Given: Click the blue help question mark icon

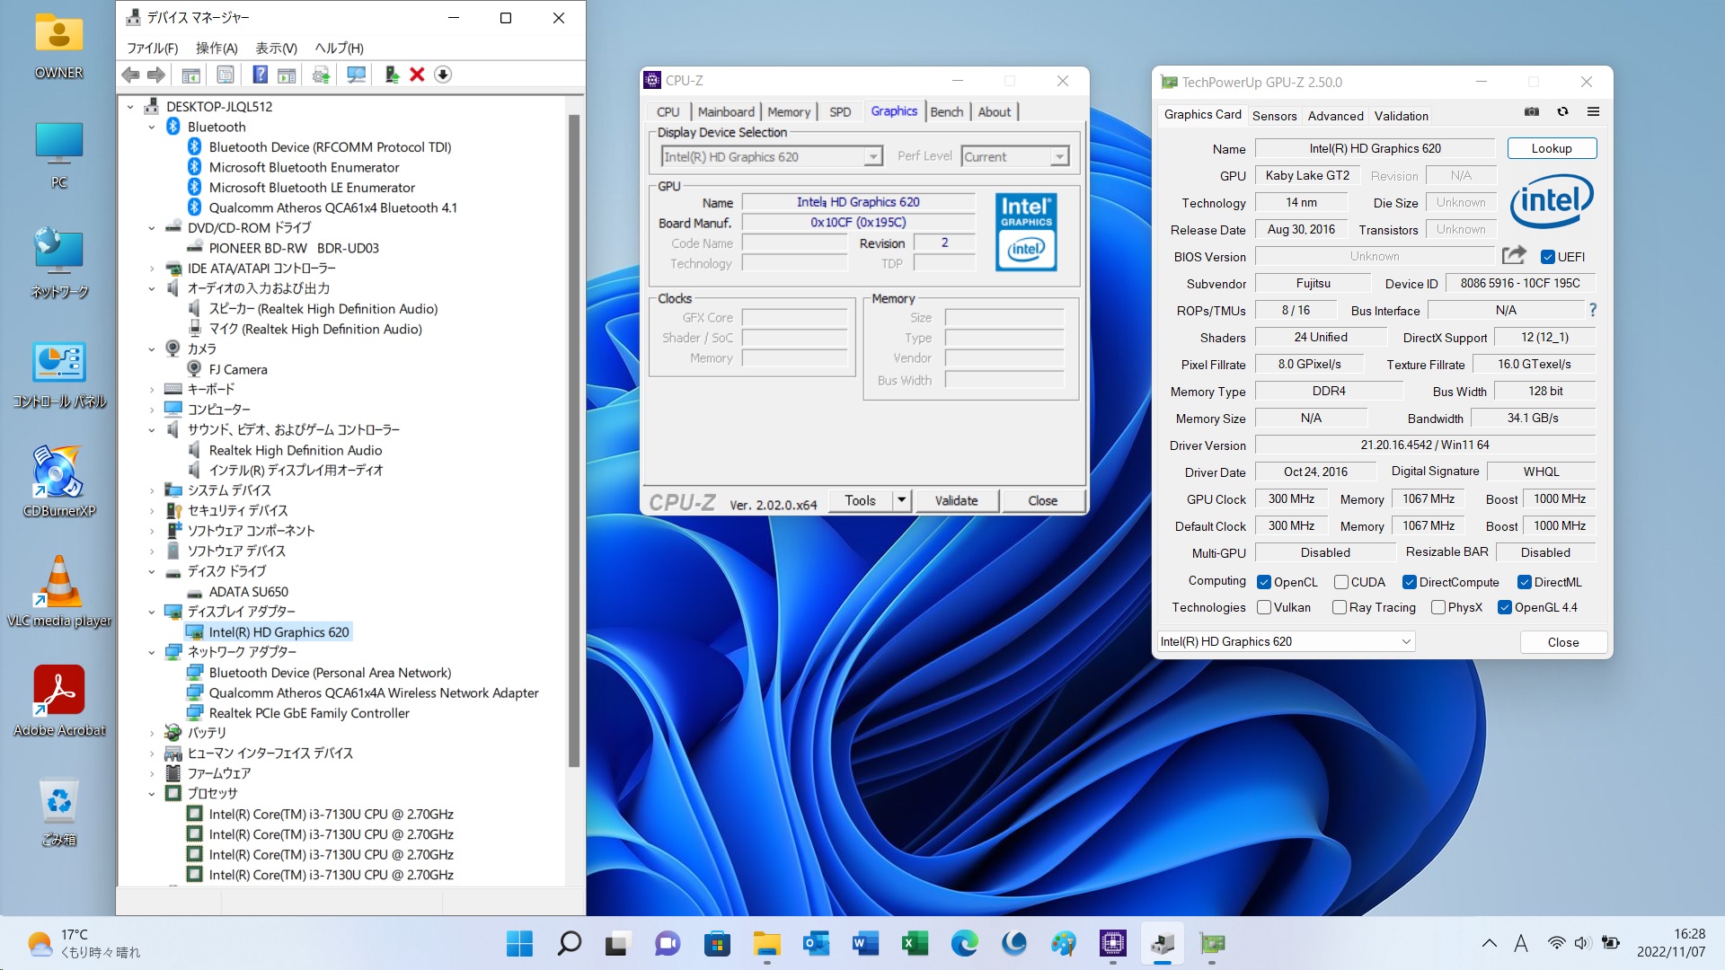Looking at the screenshot, I should click(x=260, y=75).
